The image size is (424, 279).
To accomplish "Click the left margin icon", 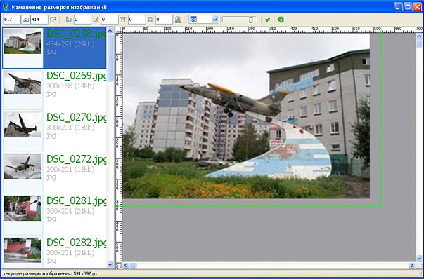I will pyautogui.click(x=69, y=20).
